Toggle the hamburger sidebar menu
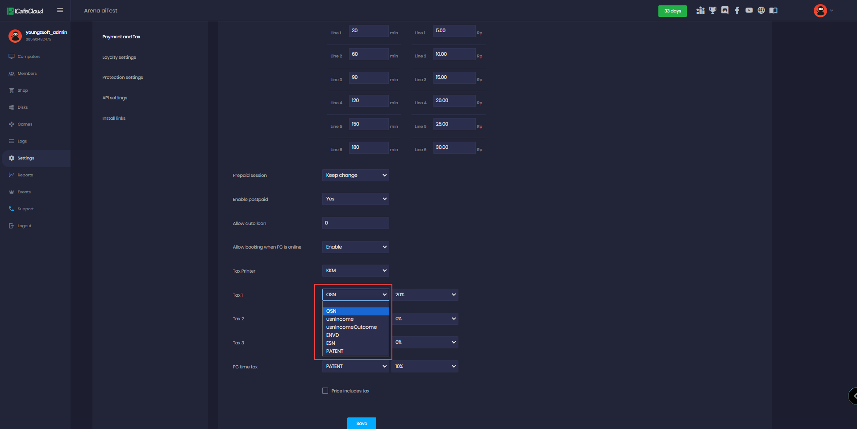The width and height of the screenshot is (857, 429). [60, 10]
